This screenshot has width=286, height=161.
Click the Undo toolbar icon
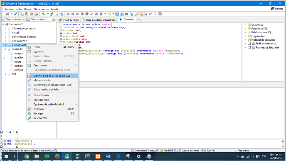pos(31,14)
